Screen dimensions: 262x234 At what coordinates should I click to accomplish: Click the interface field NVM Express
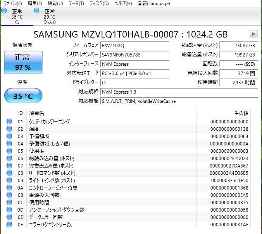coord(134,64)
